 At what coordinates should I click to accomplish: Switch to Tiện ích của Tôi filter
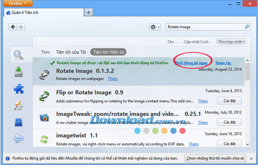tap(71, 52)
